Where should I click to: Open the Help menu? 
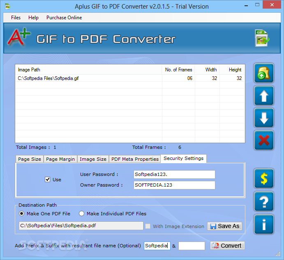pos(34,18)
